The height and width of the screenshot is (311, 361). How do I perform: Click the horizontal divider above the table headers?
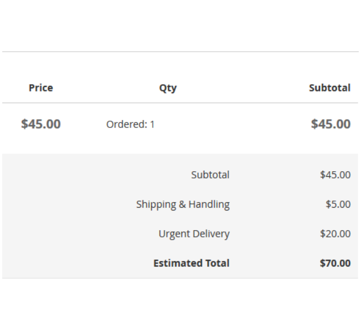tap(180, 52)
